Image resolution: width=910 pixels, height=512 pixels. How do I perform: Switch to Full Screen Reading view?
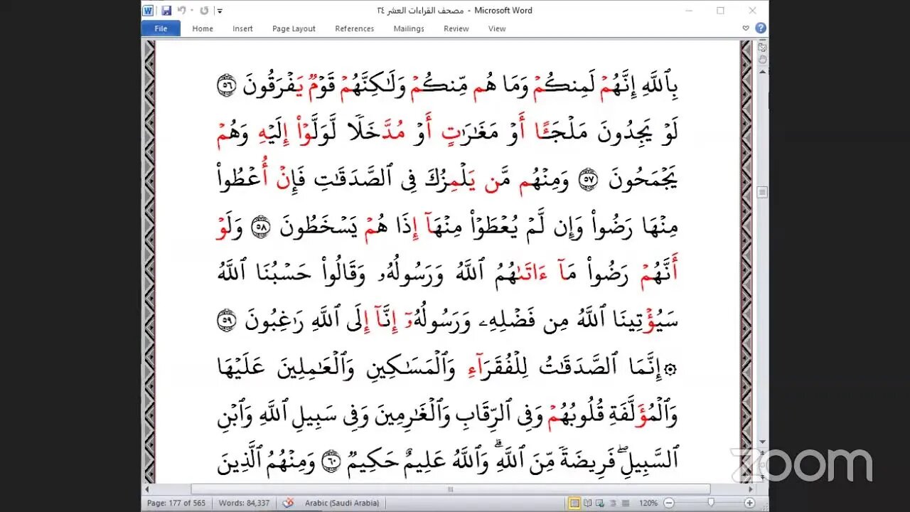(587, 503)
